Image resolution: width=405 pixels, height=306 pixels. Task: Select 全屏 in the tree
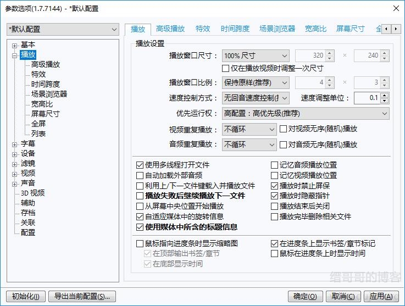point(38,124)
